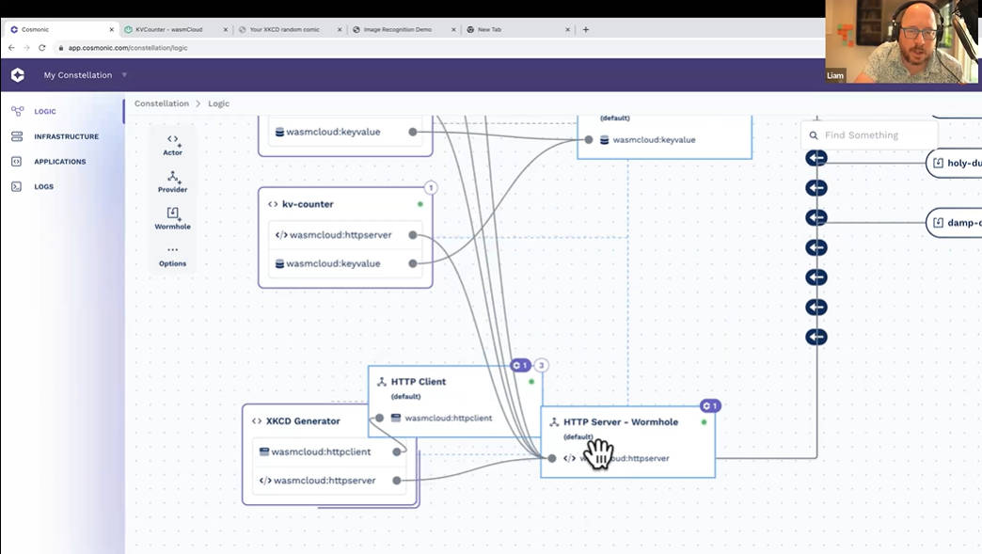Viewport: 982px width, 554px height.
Task: Click the arrow button linked to holy-du wormhole
Action: click(816, 158)
